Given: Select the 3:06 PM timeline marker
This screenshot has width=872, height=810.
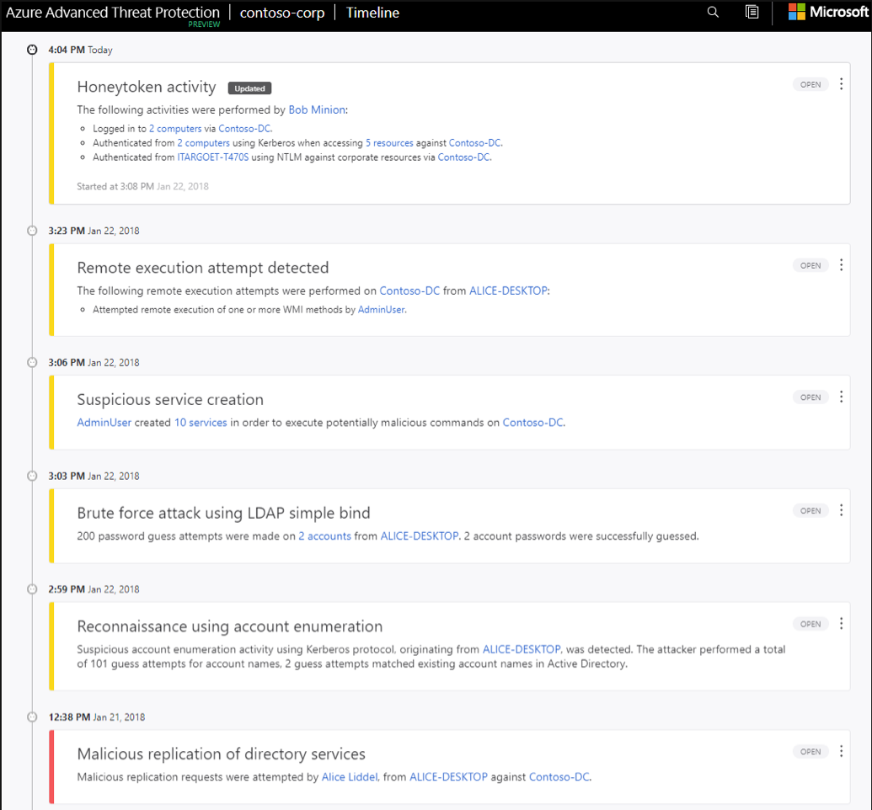Looking at the screenshot, I should pos(32,362).
